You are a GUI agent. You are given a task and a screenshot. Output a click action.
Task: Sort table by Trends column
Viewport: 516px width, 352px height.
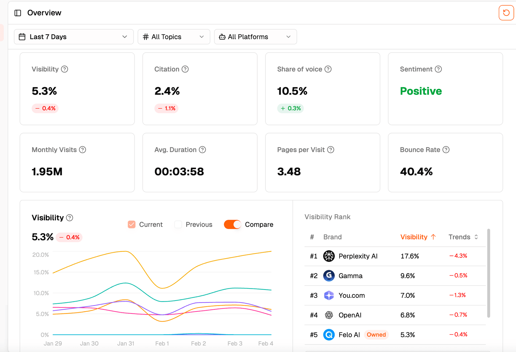[x=463, y=237]
